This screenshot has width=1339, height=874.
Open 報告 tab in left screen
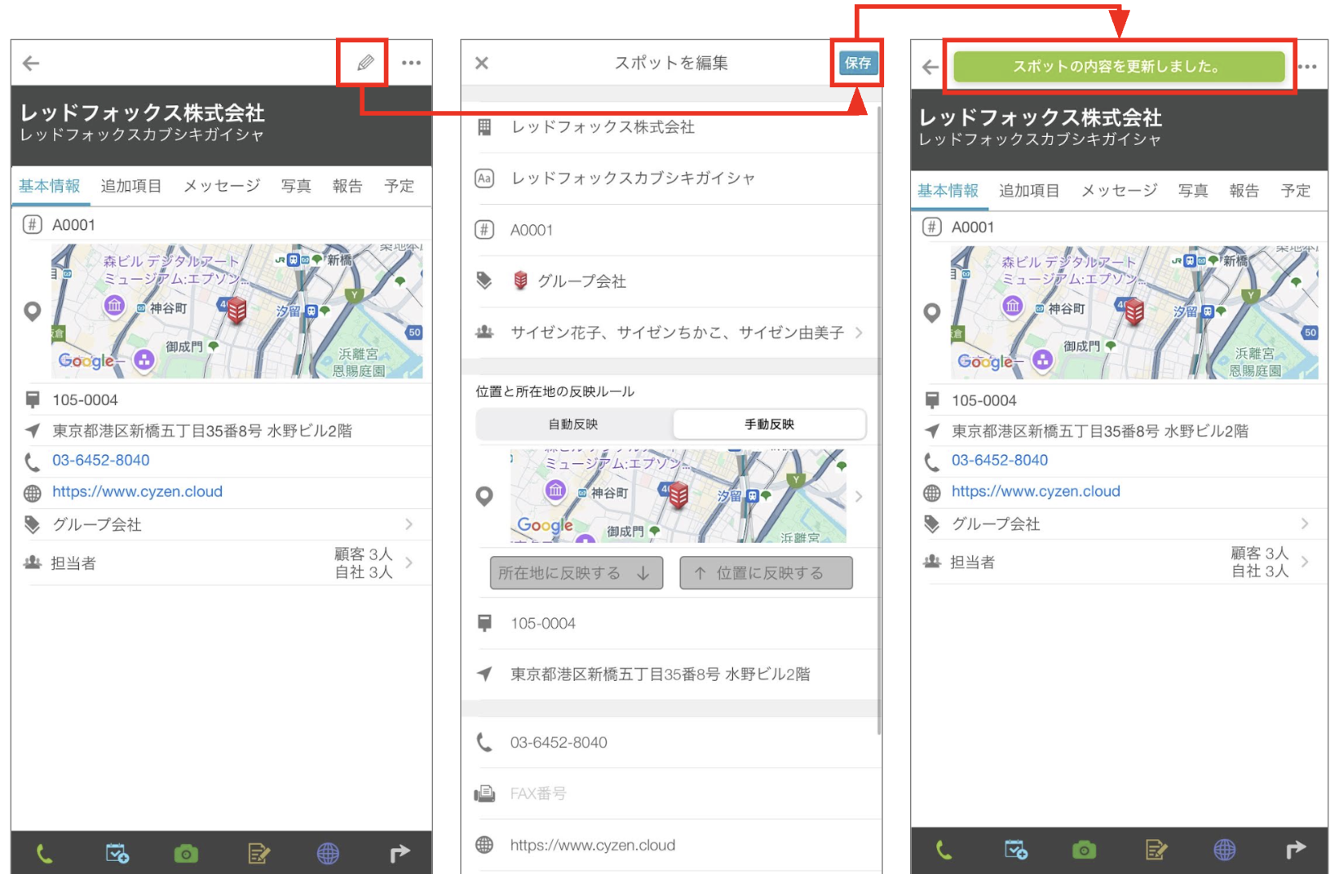(347, 186)
